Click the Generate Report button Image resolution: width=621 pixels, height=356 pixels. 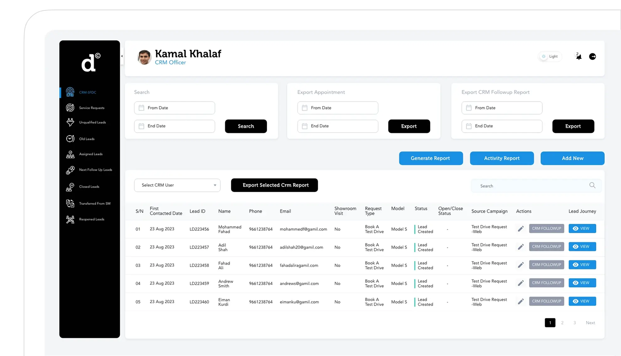pyautogui.click(x=431, y=158)
